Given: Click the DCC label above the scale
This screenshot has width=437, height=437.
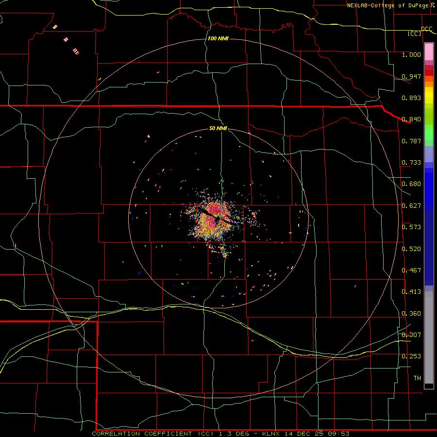Looking at the screenshot, I should tap(426, 29).
